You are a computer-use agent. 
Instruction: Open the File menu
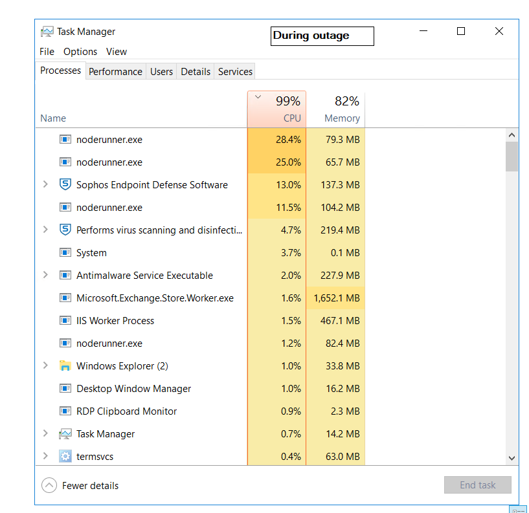(x=47, y=52)
